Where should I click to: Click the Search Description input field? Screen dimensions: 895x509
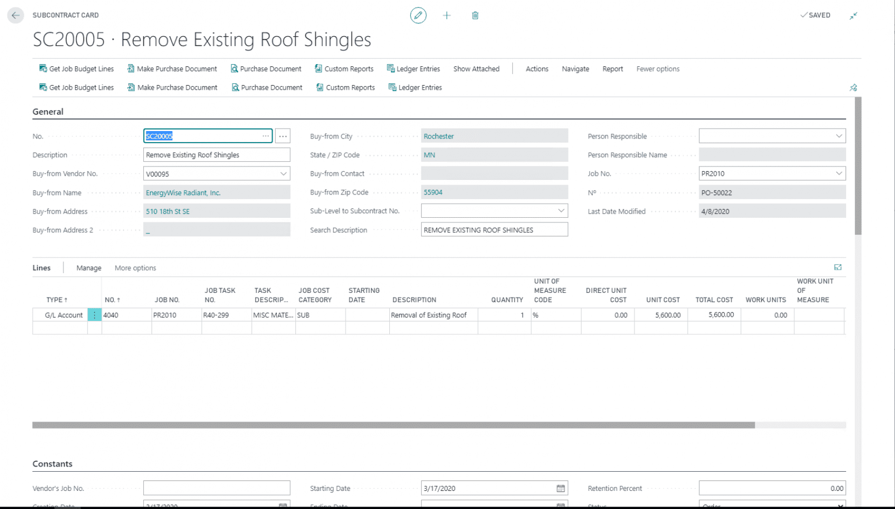[494, 230]
